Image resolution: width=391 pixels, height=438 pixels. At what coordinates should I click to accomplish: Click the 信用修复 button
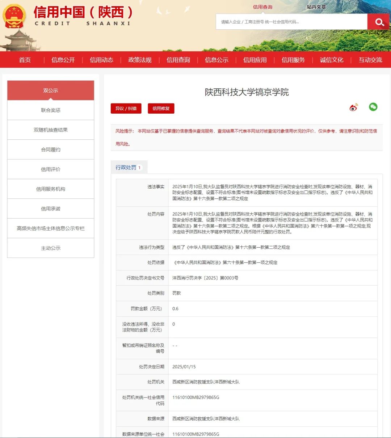(161, 109)
